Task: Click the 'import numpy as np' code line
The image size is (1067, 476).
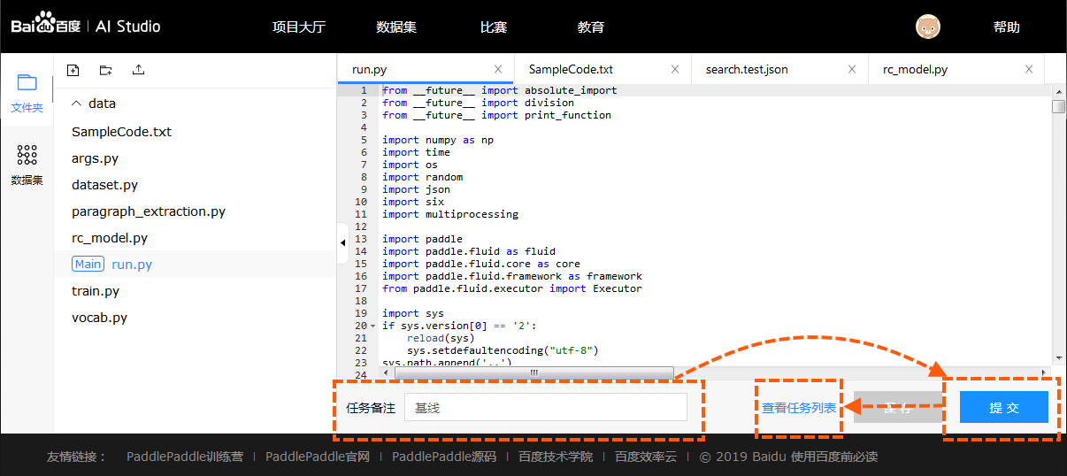Action: click(438, 140)
